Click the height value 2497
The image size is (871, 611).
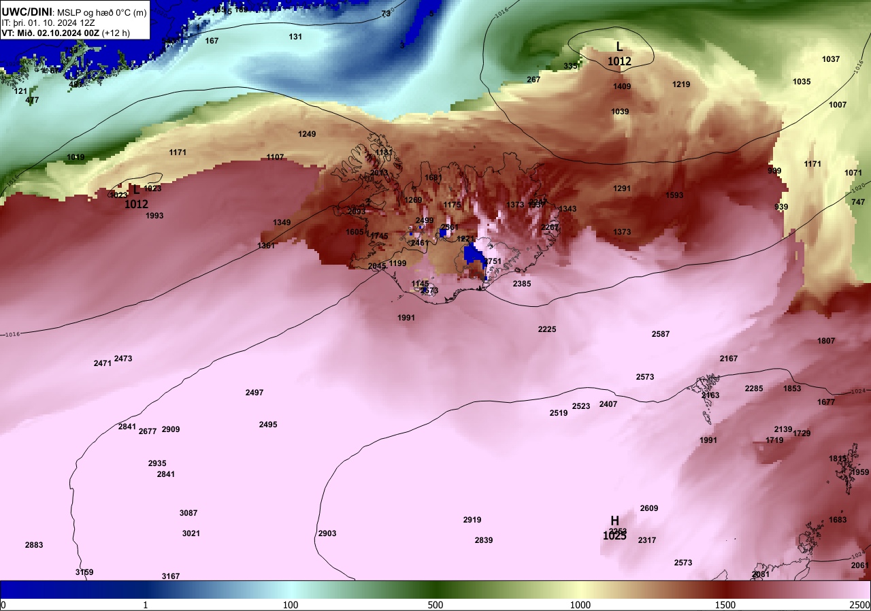click(x=254, y=393)
